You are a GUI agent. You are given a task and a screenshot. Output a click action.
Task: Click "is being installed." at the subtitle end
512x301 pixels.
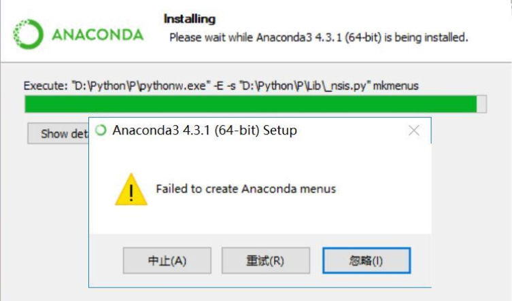[x=426, y=37]
